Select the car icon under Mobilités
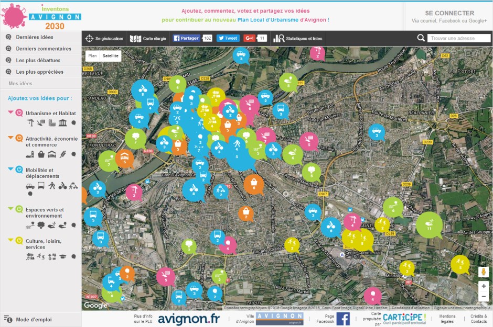The image size is (493, 327). 30,186
